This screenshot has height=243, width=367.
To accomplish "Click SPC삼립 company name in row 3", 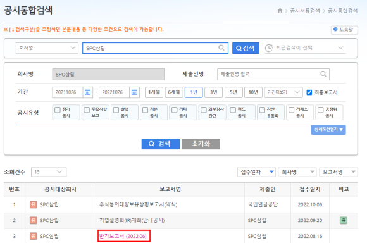I will [49, 236].
